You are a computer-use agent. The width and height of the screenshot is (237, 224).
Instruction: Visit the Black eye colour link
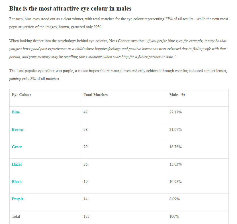(17, 182)
